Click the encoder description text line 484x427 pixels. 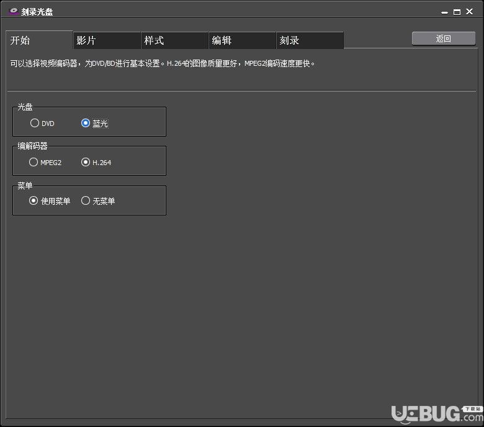pos(163,63)
